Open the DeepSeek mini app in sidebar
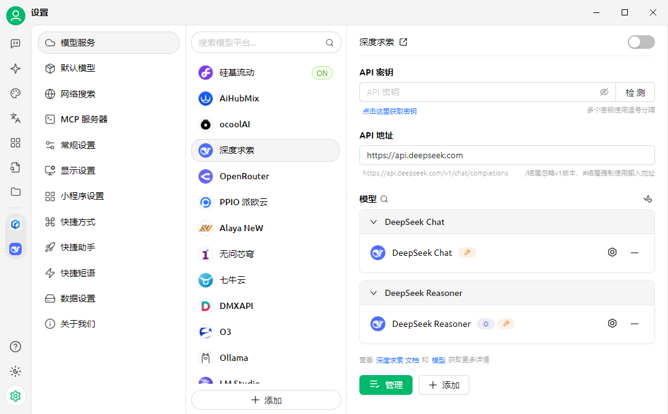The image size is (668, 414). [15, 249]
